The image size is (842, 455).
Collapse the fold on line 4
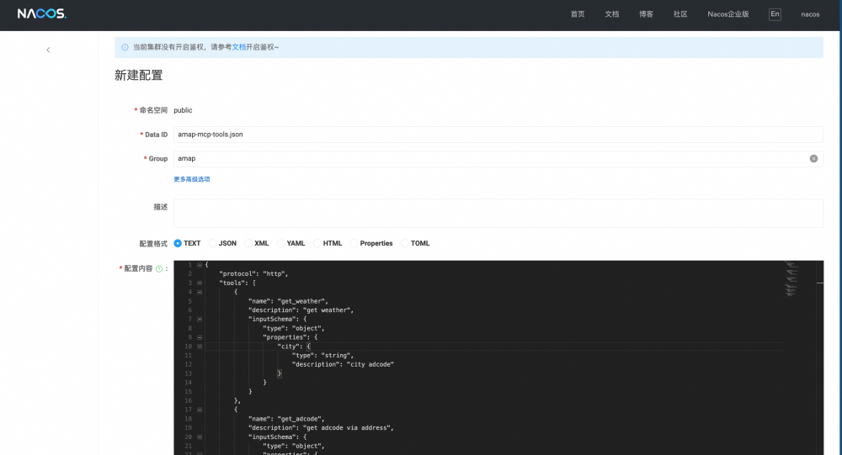tap(200, 292)
